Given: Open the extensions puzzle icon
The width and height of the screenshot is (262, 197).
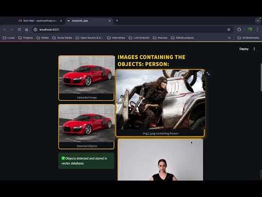Looking at the screenshot, I should (x=239, y=30).
